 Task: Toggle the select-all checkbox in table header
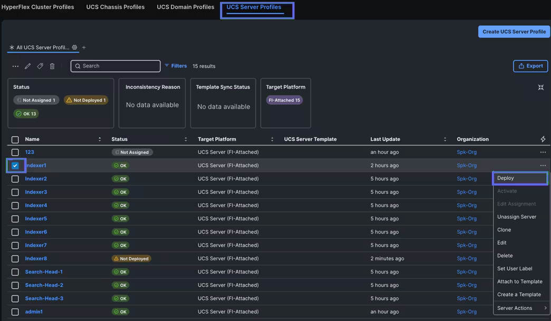(x=15, y=140)
